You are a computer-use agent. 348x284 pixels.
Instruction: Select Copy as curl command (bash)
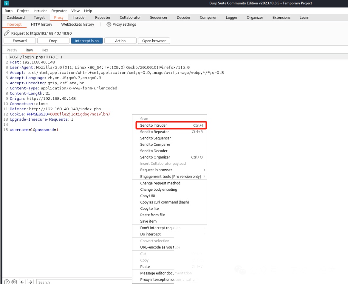pyautogui.click(x=169, y=202)
